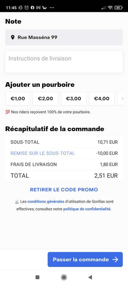
Task: Open the politique de confidentialité link
Action: click(87, 209)
